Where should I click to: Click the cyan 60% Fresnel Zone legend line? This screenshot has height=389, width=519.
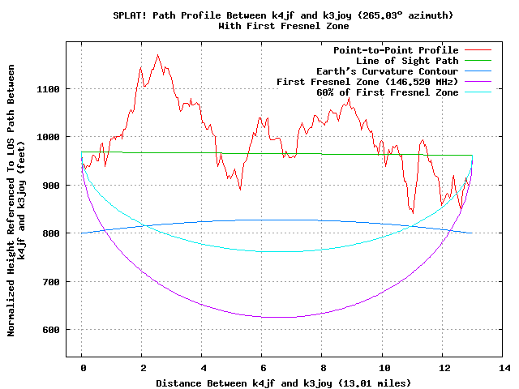point(478,92)
